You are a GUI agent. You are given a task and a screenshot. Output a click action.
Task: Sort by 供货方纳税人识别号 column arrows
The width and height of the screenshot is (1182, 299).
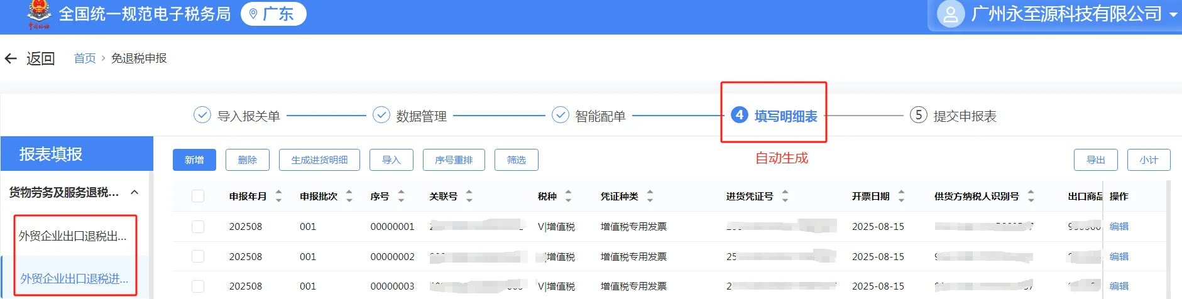(x=1031, y=196)
